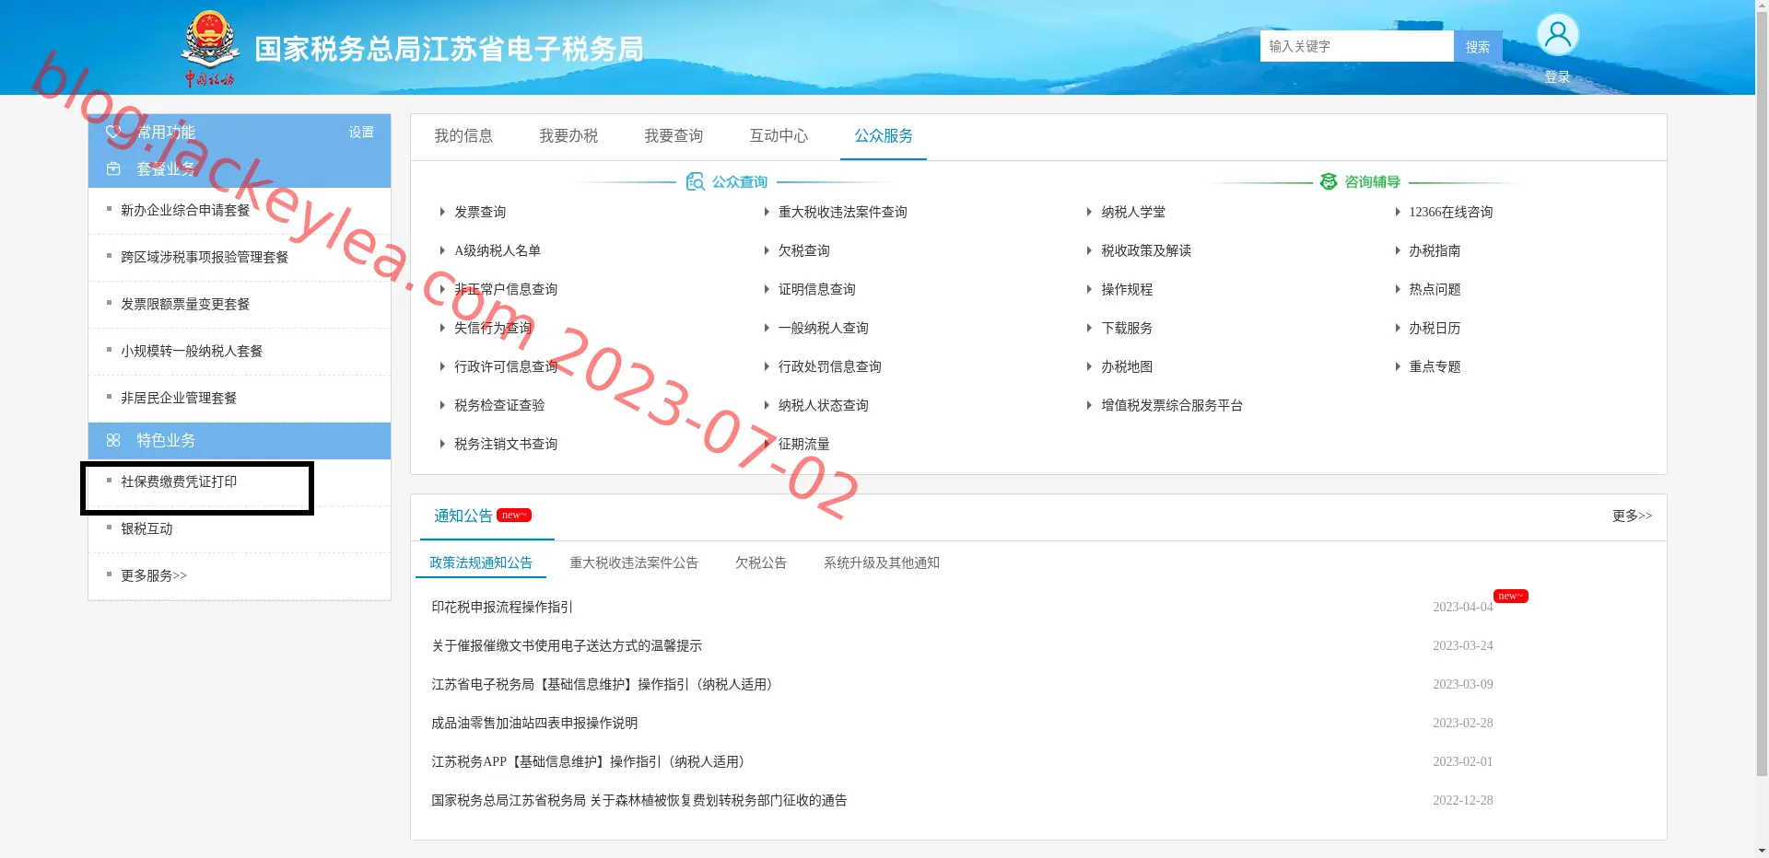The width and height of the screenshot is (1769, 858).
Task: Switch to the 互动中心 tab
Action: [x=779, y=136]
